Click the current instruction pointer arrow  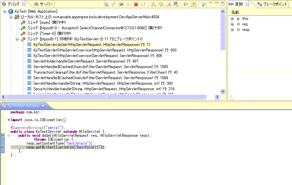coord(3,147)
